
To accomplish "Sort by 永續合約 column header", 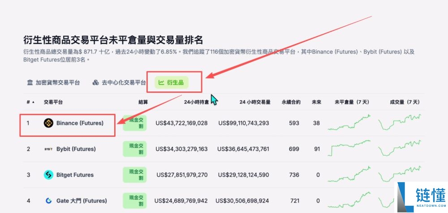I will [291, 102].
